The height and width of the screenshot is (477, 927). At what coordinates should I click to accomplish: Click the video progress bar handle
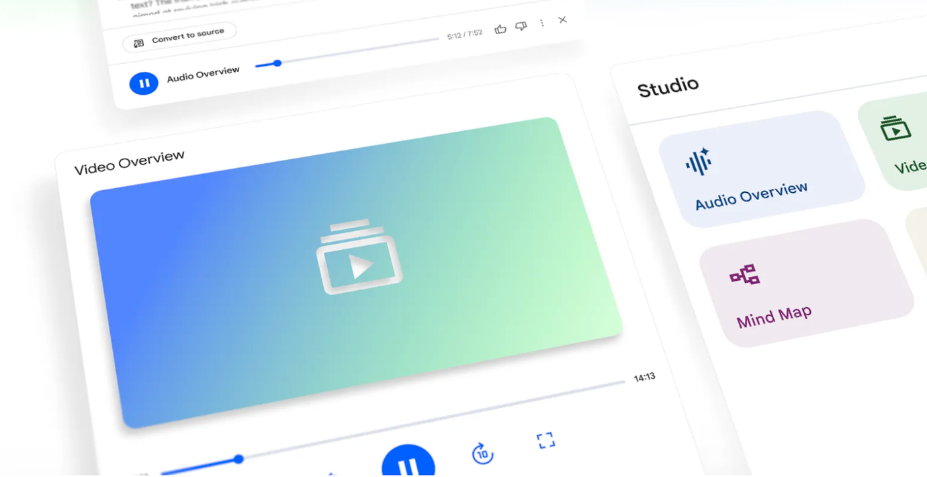coord(238,460)
